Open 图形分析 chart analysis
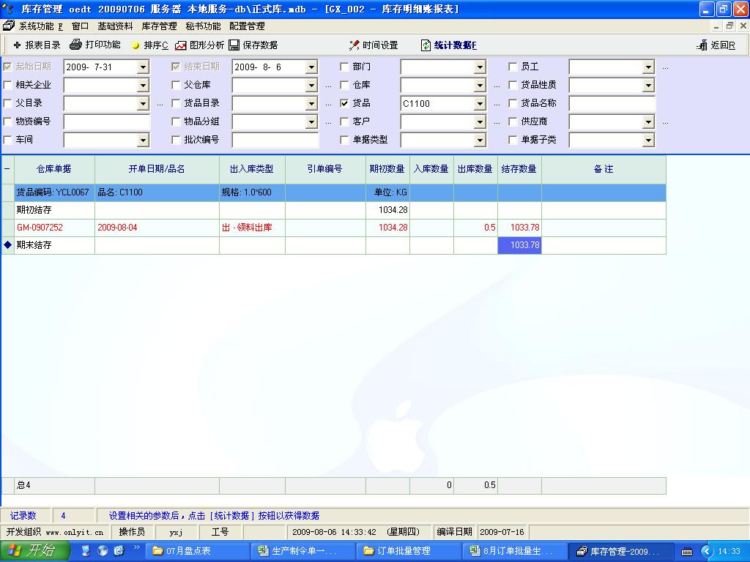Screen dimensions: 750x562 point(181,45)
